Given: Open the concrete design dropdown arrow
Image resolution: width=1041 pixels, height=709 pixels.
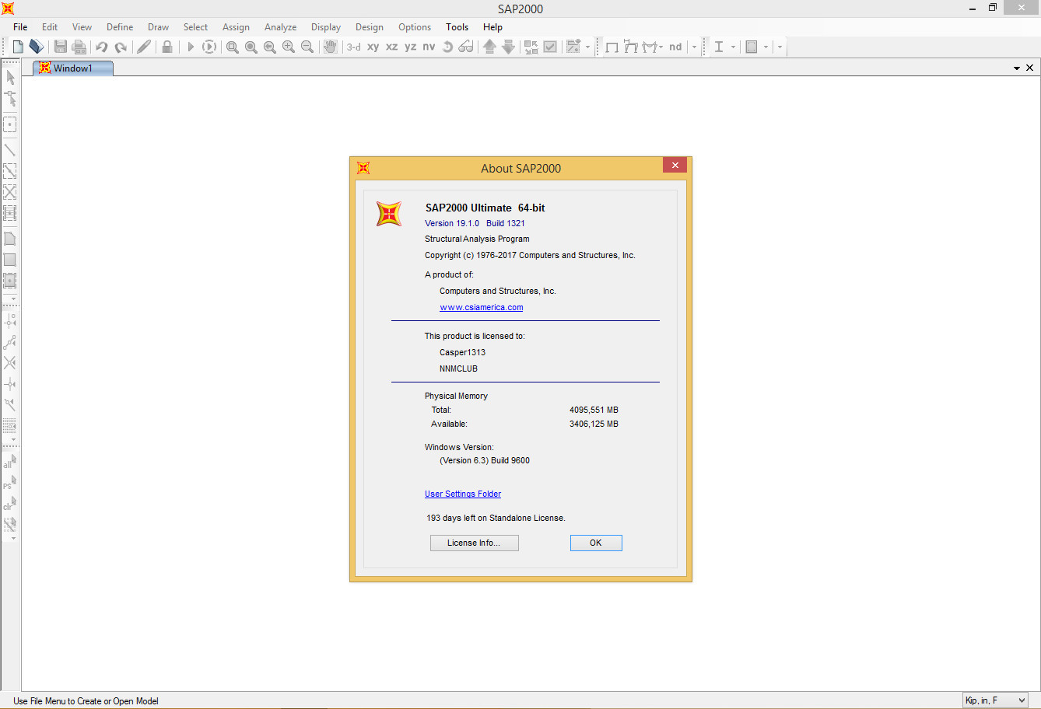Looking at the screenshot, I should pos(766,47).
